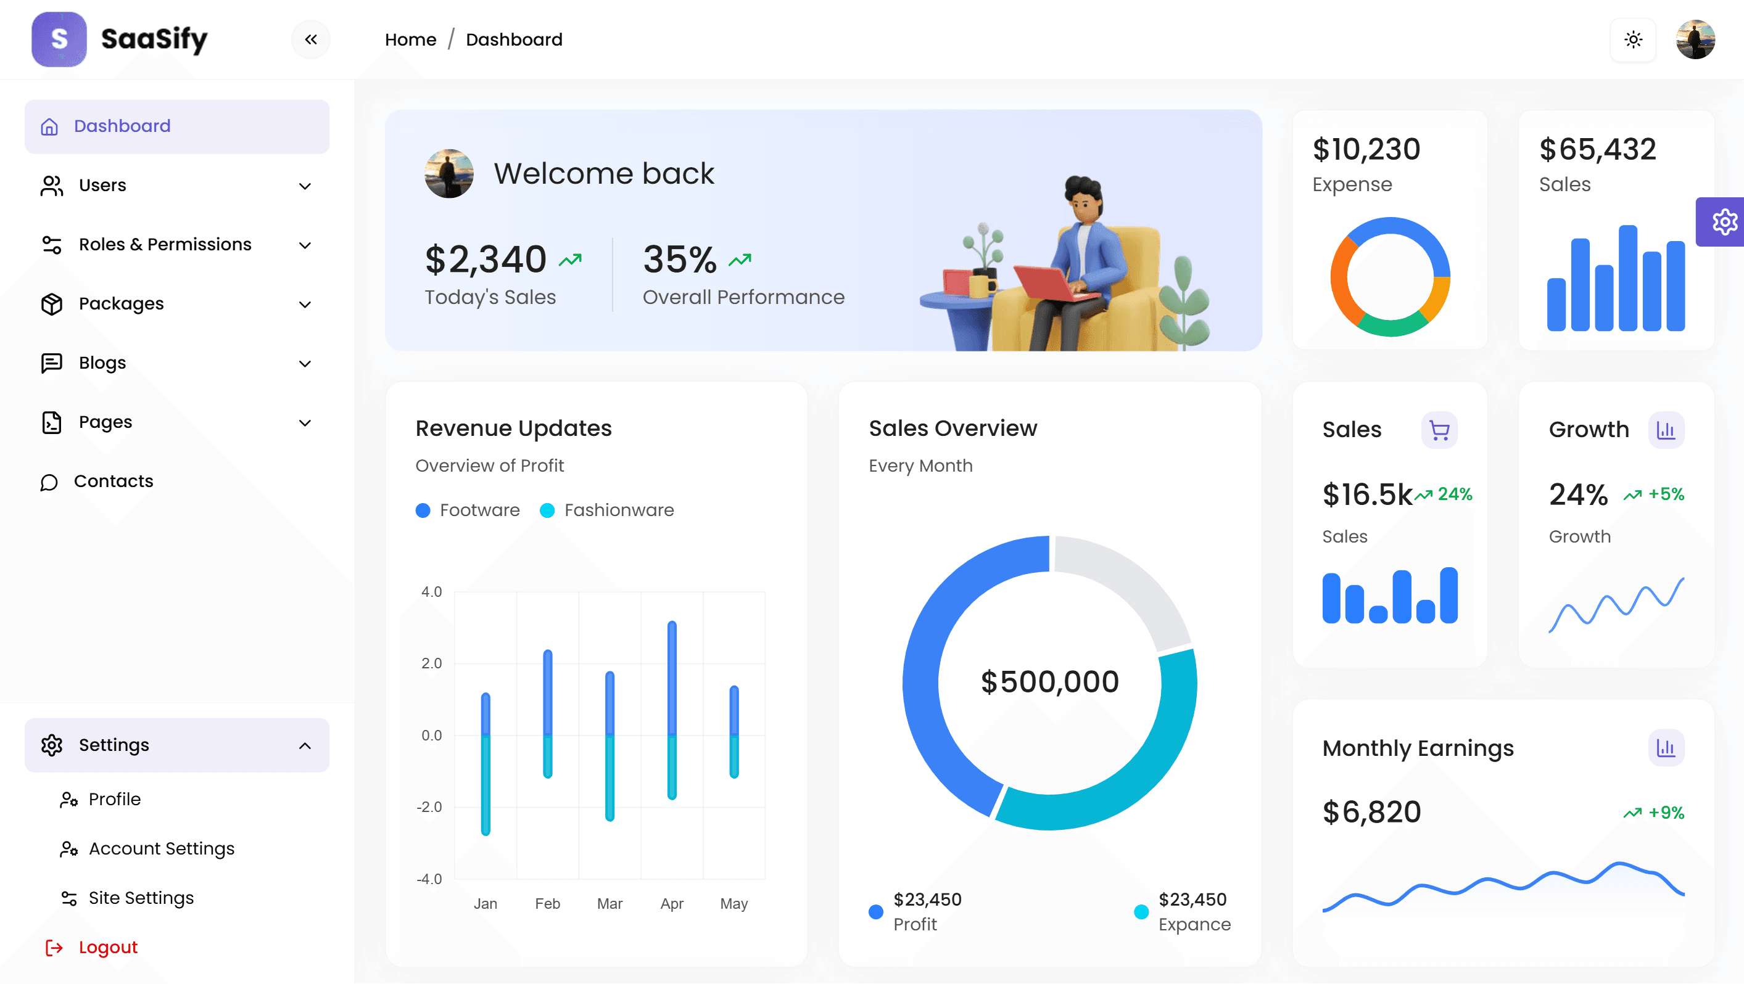Select the Users icon in sidebar
1744x984 pixels.
(x=50, y=186)
